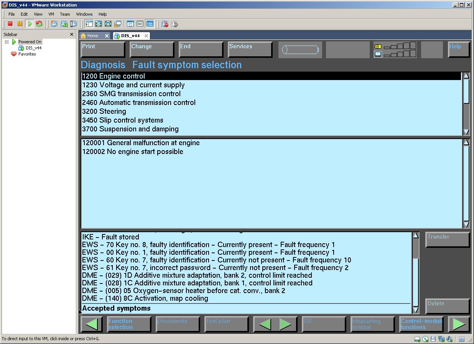474x344 pixels.
Task: Open the Help menu in menu bar
Action: 102,14
